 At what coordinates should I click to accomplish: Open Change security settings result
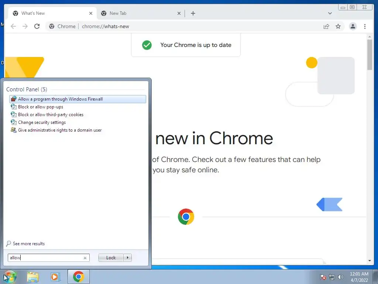click(78, 122)
